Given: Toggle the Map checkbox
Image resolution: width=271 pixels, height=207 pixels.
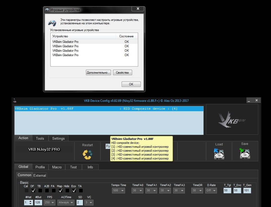Looking at the screenshot, I should click(61, 190).
